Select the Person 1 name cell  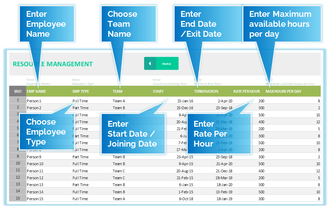[34, 101]
